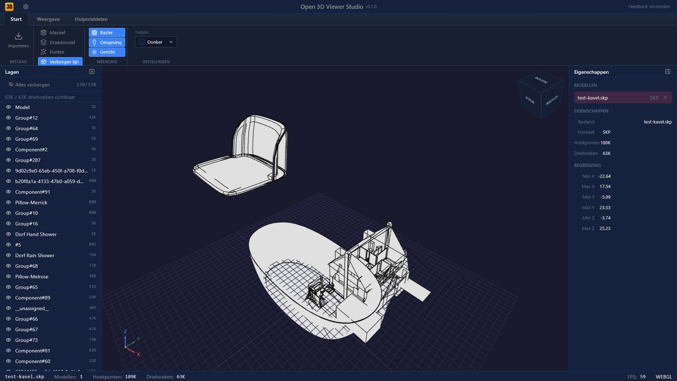Click the Group#287 layer name

28,160
